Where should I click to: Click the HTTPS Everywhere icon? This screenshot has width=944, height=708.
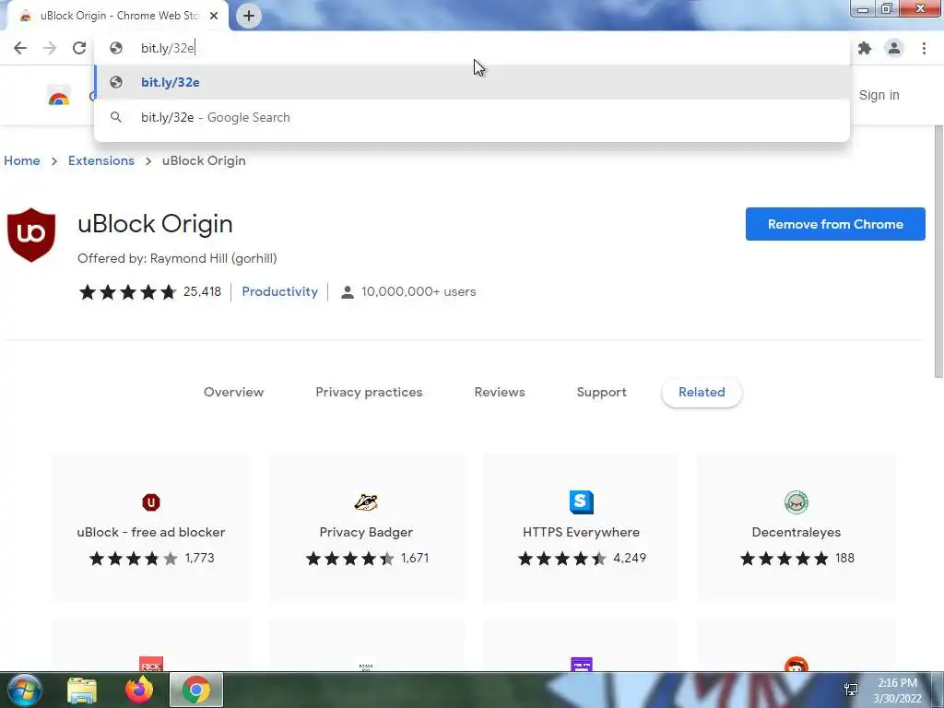[582, 502]
